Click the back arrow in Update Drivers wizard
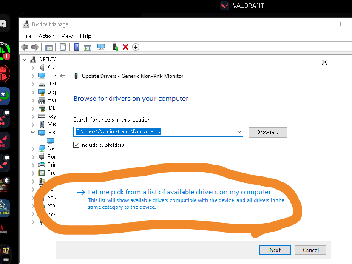Viewport: 352px width, 264px height. coord(62,76)
